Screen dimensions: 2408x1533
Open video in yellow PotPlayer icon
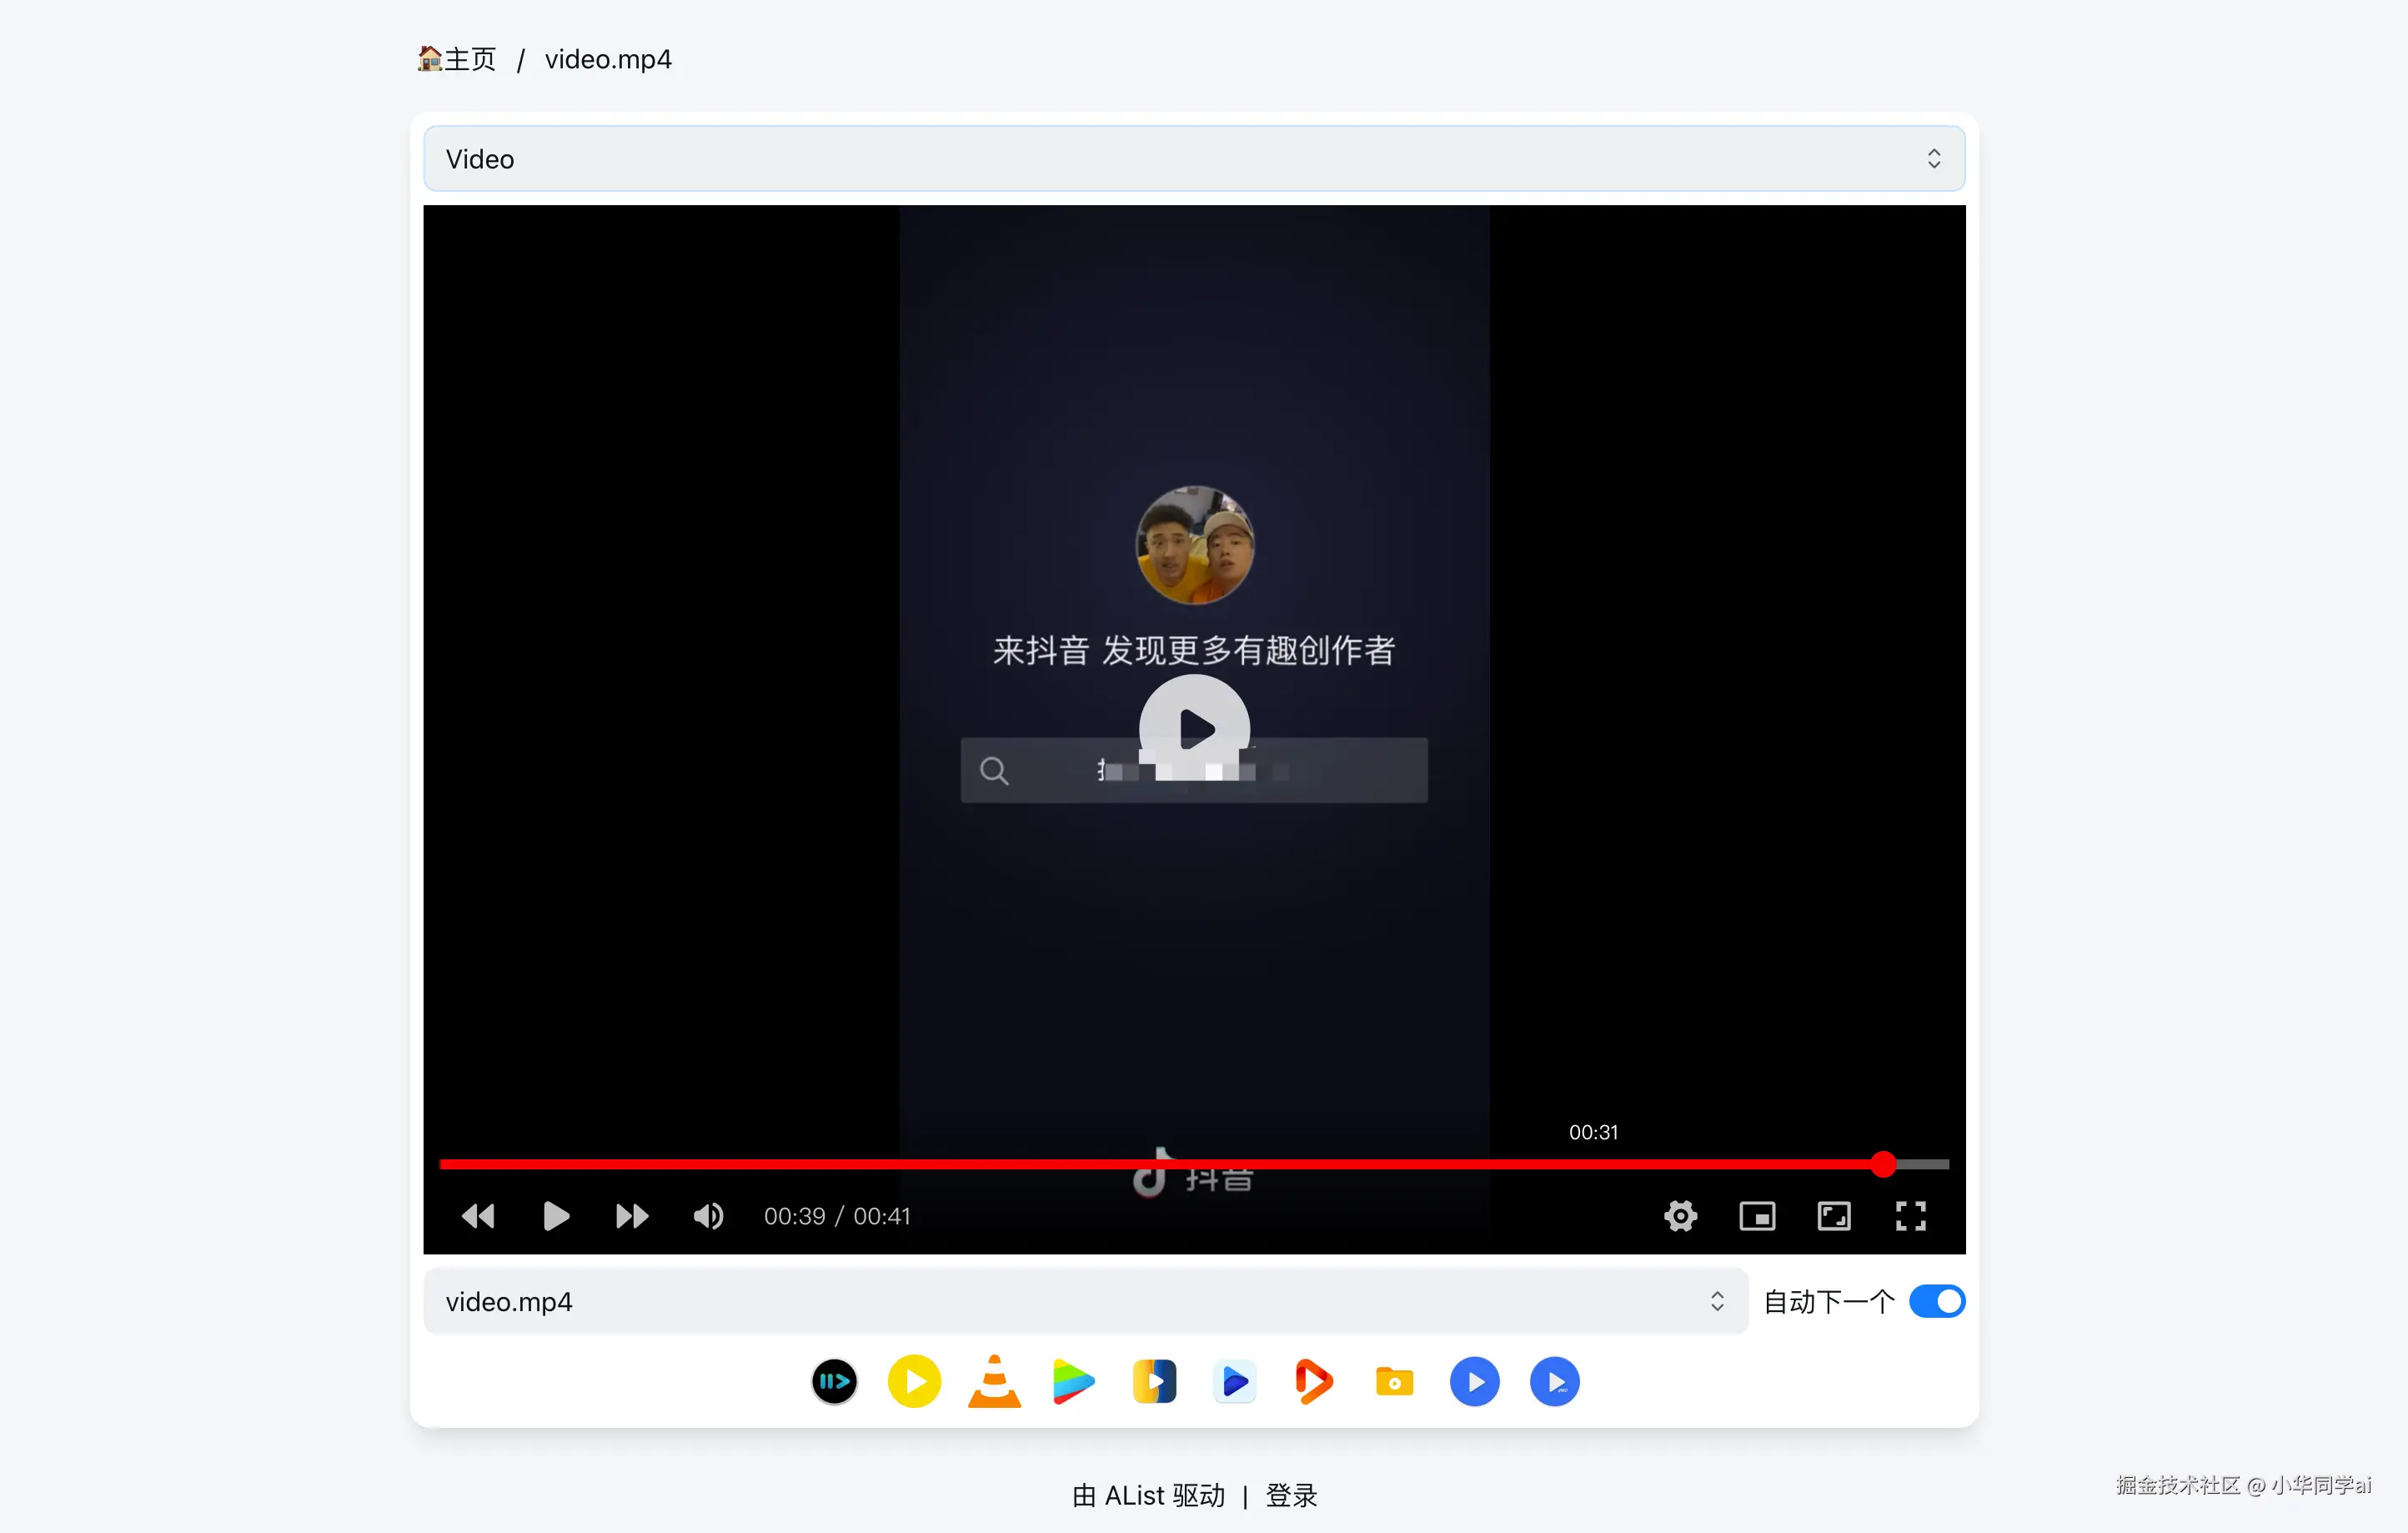(914, 1382)
